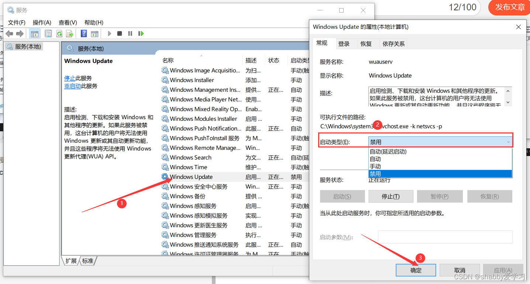Select the 服务(本地) node in the left tree
Viewport: 530px width, 284px height.
[x=24, y=46]
